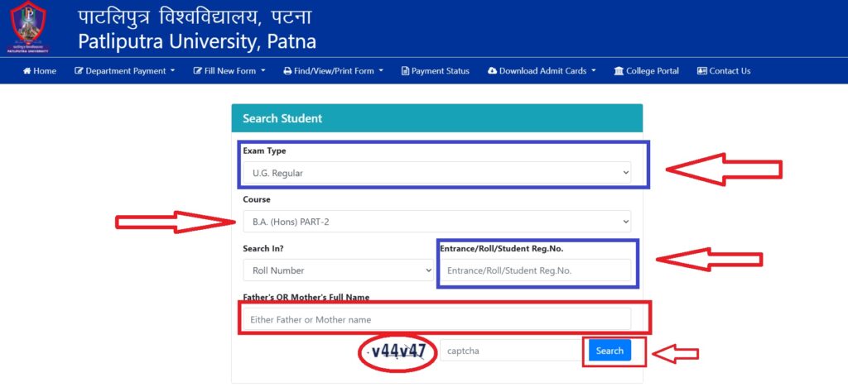
Task: Click the cloud download icon for Admit Cards
Action: 492,71
